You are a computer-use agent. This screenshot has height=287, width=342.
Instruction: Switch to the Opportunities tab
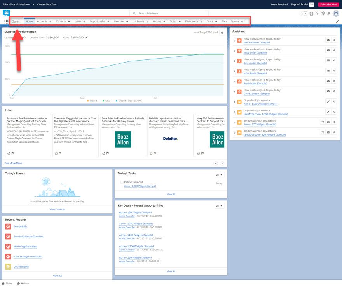[x=97, y=21]
